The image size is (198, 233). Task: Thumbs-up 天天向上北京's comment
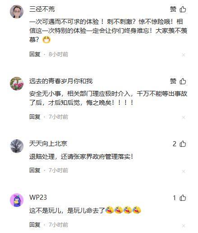pos(183,144)
